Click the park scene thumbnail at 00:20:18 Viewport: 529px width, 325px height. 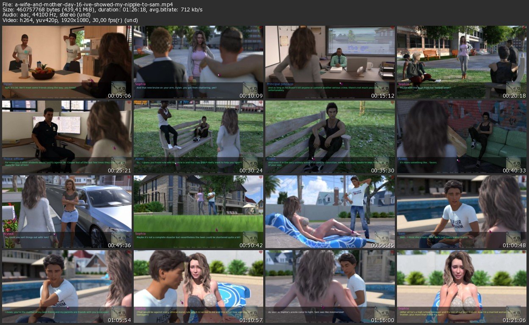point(462,62)
